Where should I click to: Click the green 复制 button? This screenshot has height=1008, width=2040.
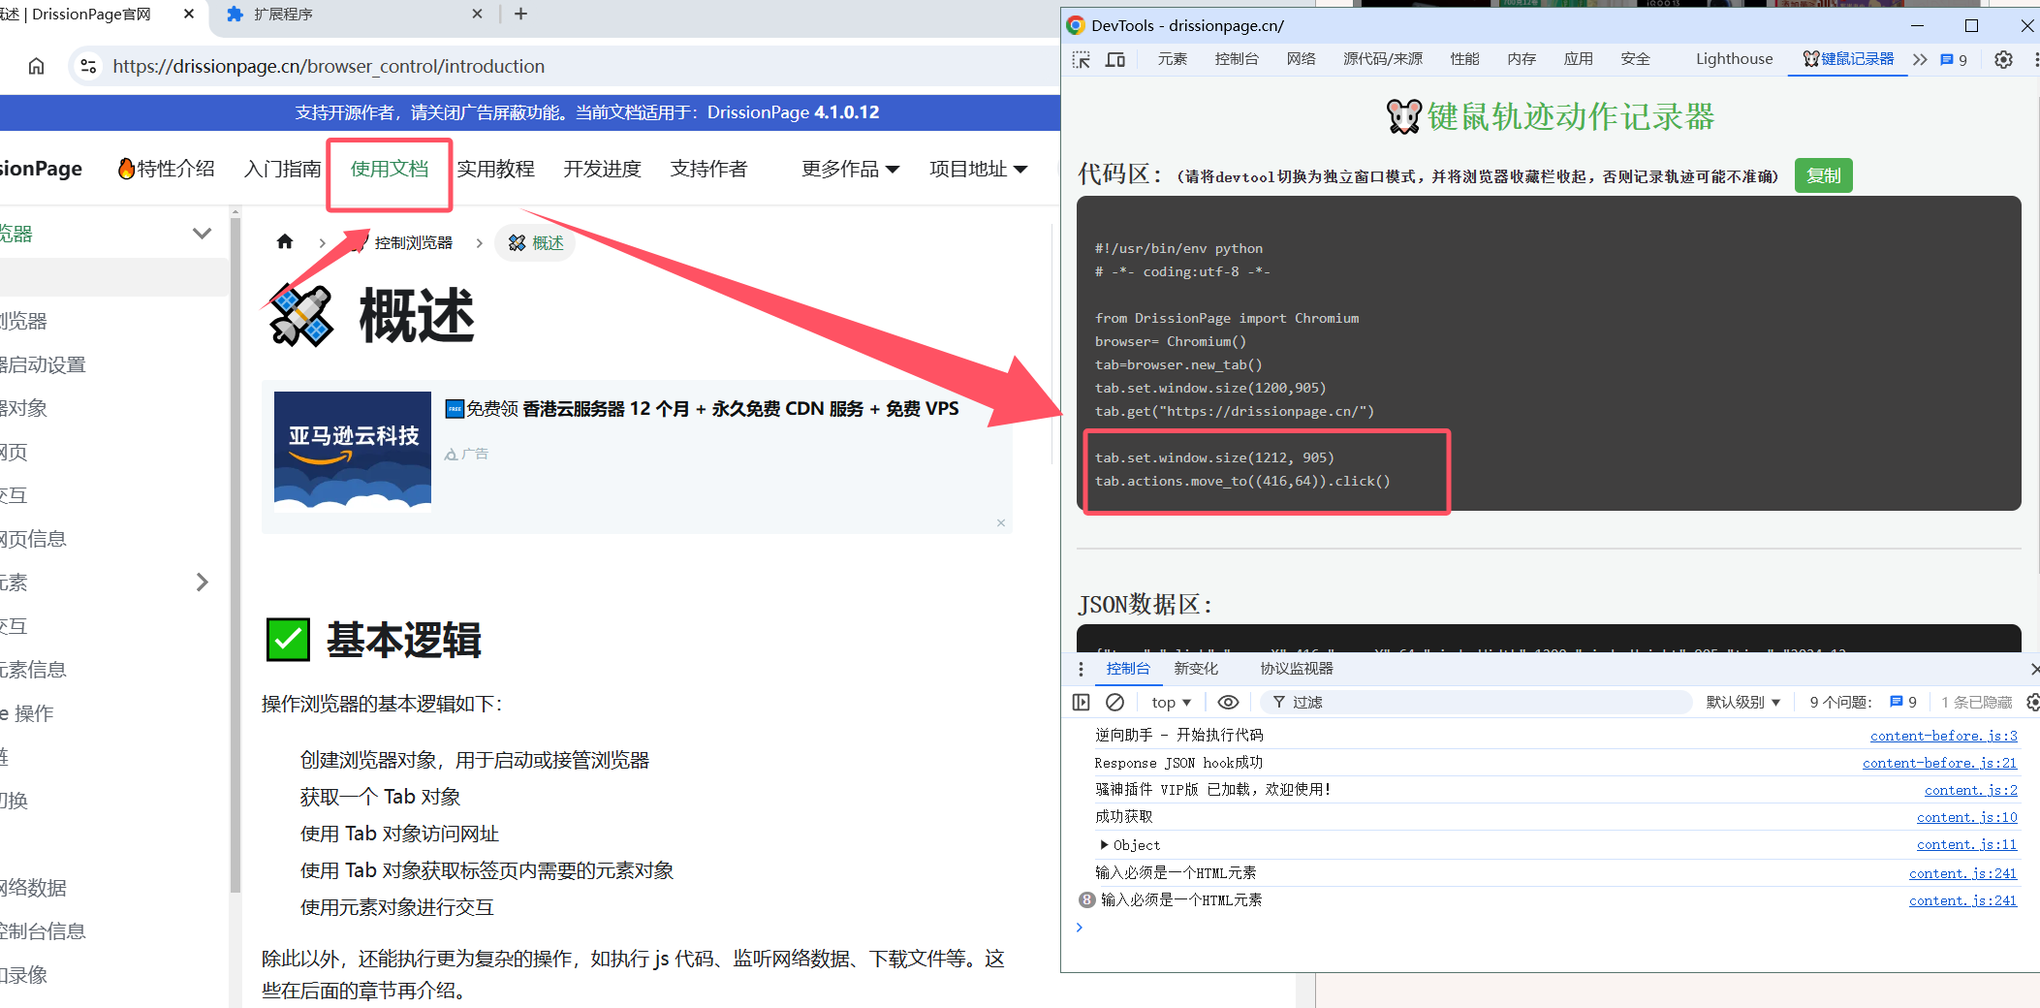1823,175
